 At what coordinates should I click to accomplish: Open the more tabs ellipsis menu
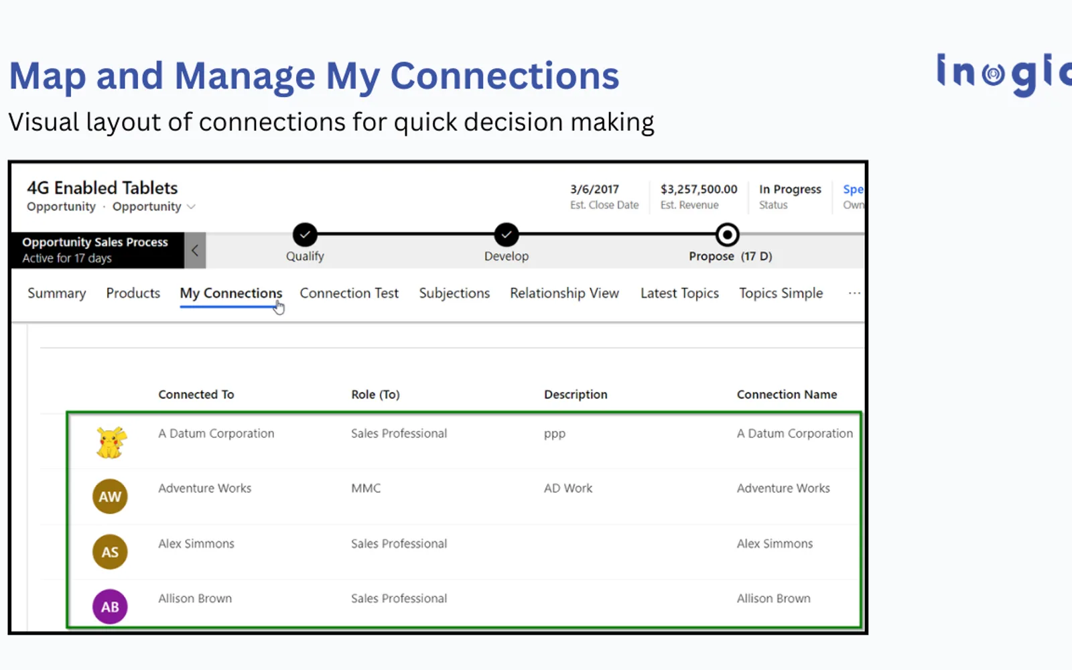(x=854, y=293)
